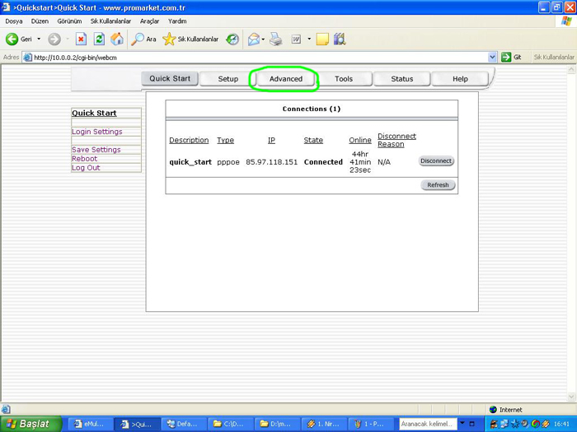The width and height of the screenshot is (577, 432).
Task: Open the taskbar search box dropdown arrow
Action: click(462, 424)
